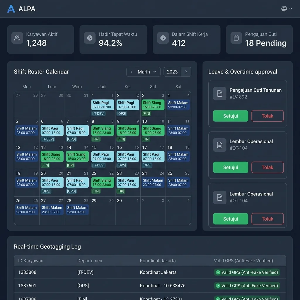Approve Pengajuan Cuti Tahunan with Setujui
This screenshot has height=300, width=300.
[x=231, y=116]
